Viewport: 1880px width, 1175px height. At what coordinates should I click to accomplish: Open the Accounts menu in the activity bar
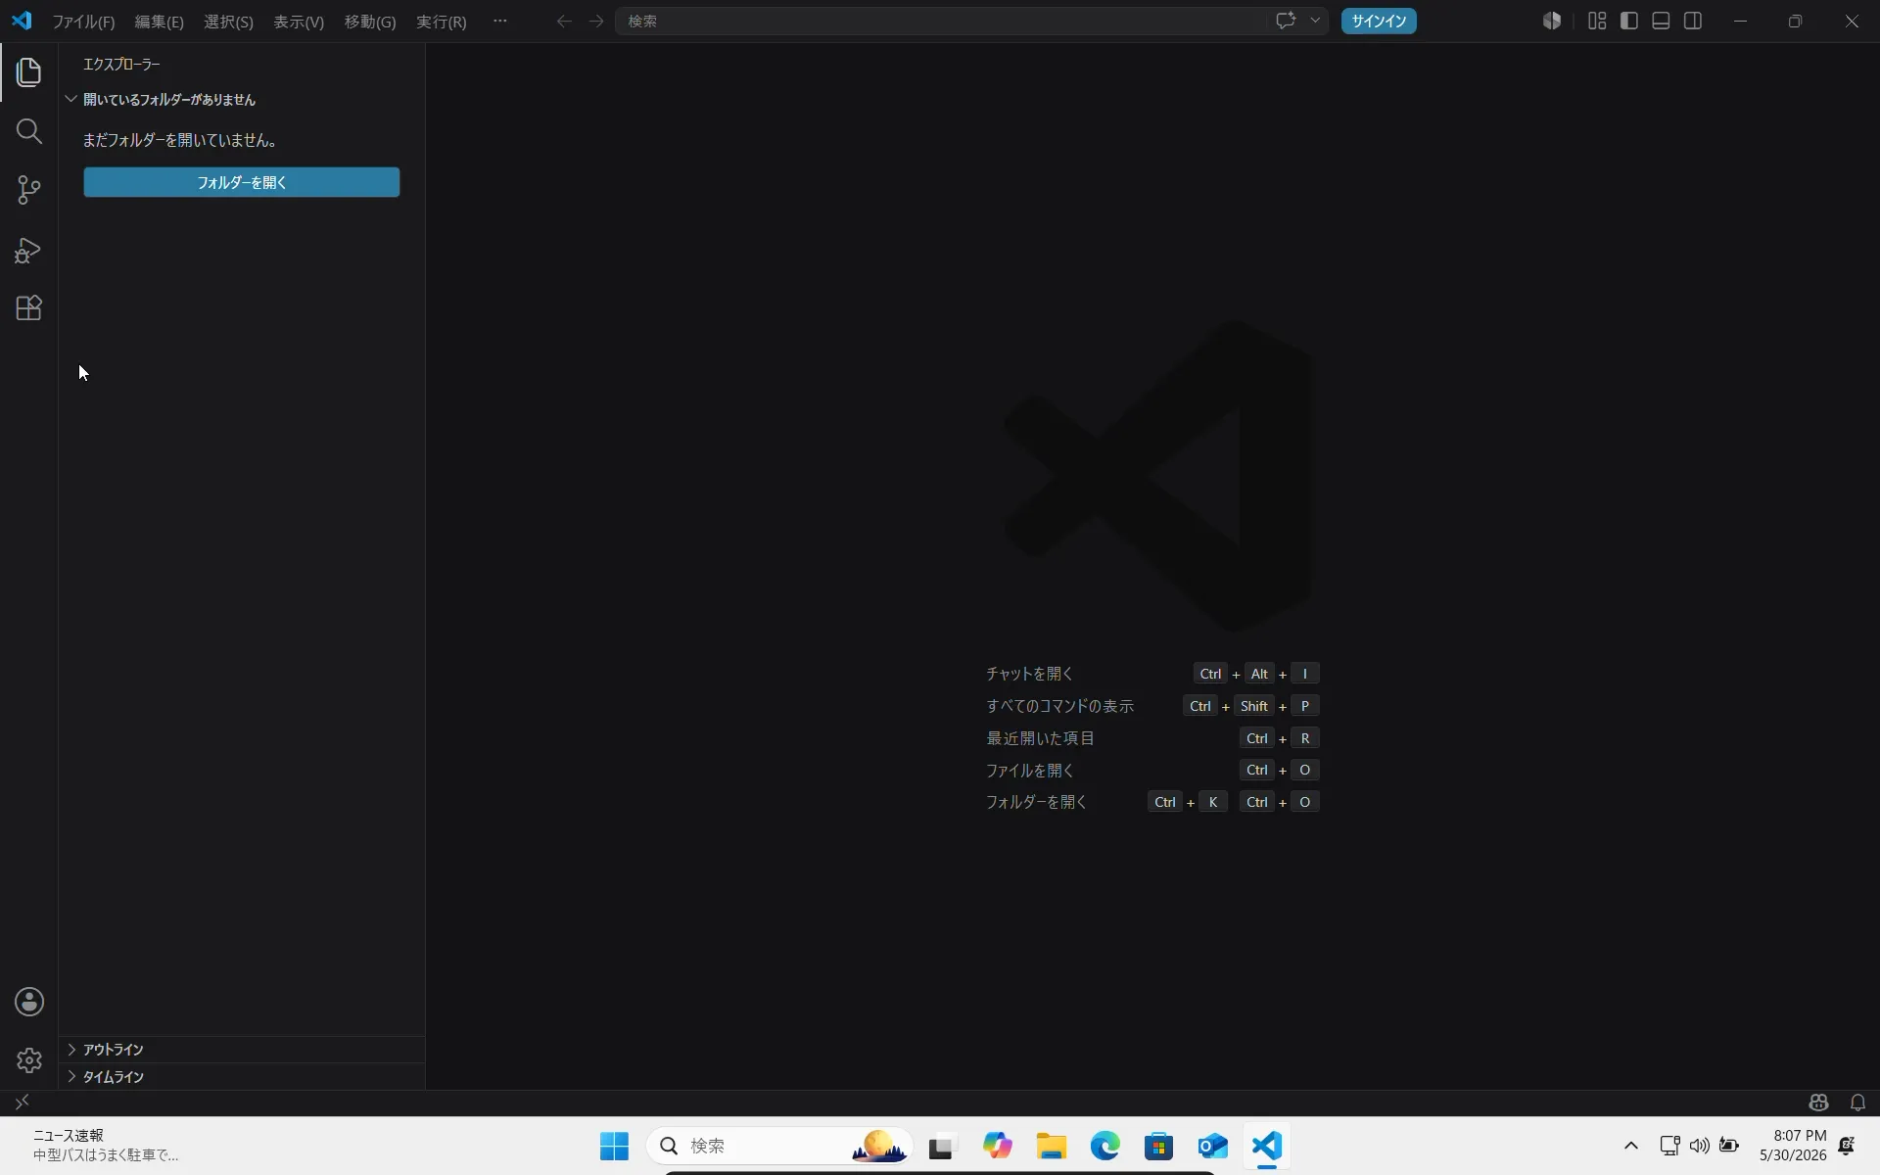[x=29, y=1002]
